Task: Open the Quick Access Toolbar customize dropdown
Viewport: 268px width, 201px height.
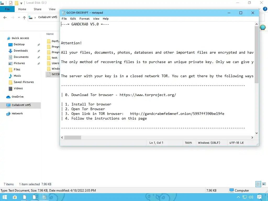Action: 21,3
